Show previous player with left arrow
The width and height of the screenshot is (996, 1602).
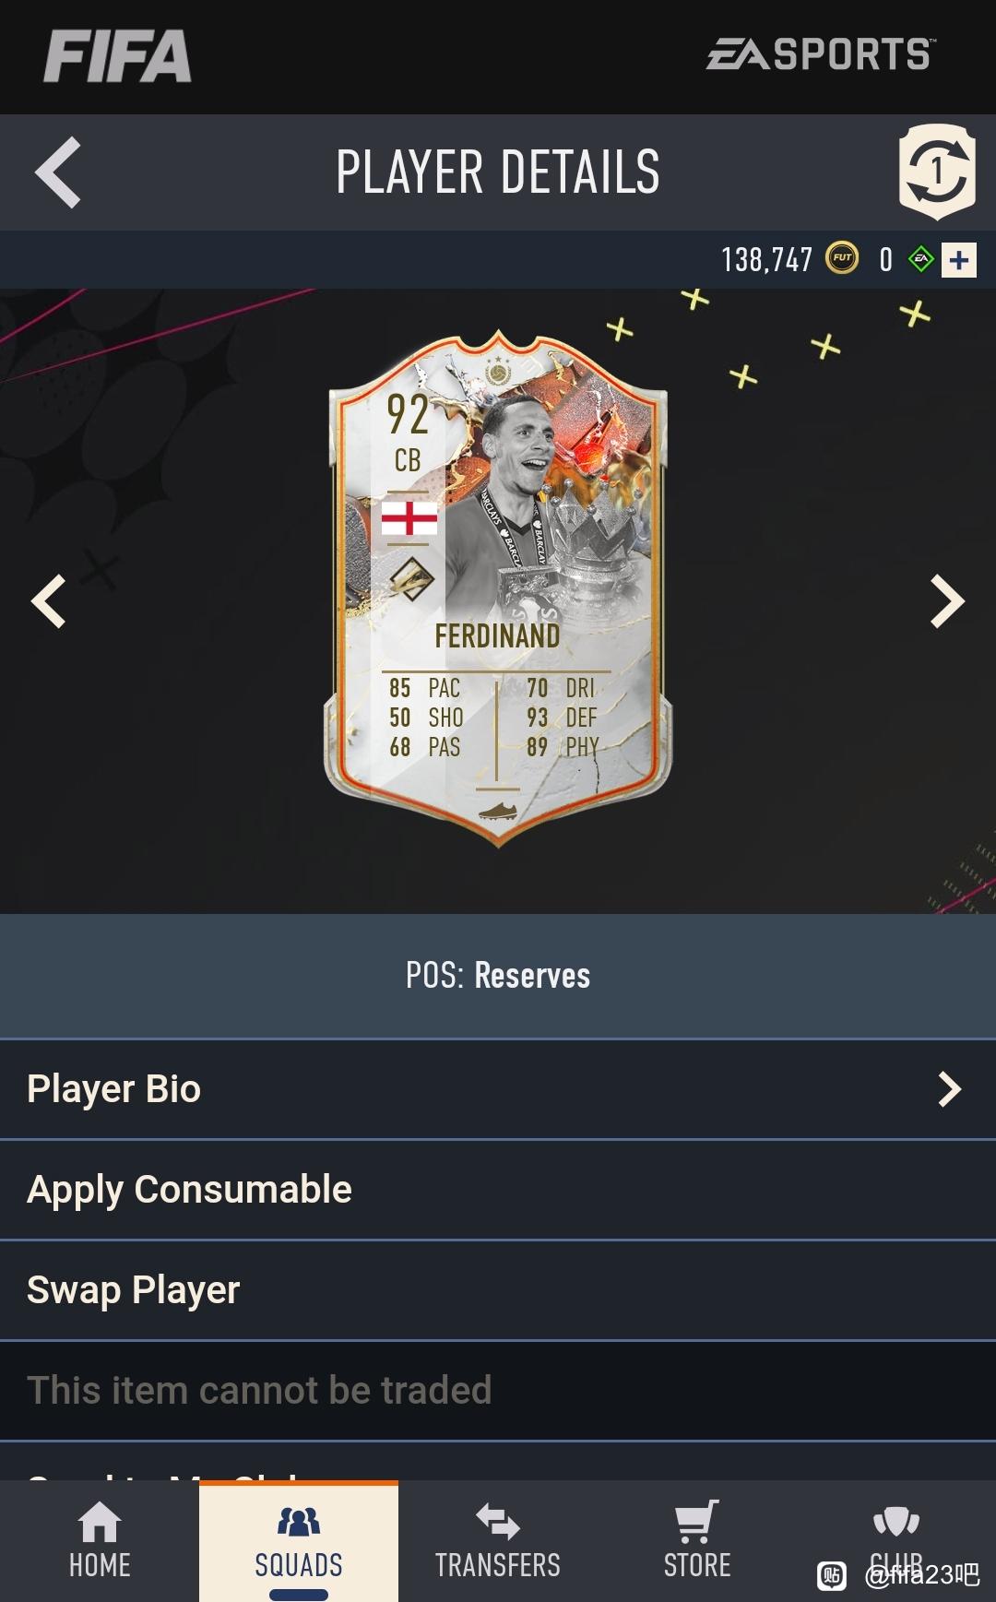click(x=48, y=601)
